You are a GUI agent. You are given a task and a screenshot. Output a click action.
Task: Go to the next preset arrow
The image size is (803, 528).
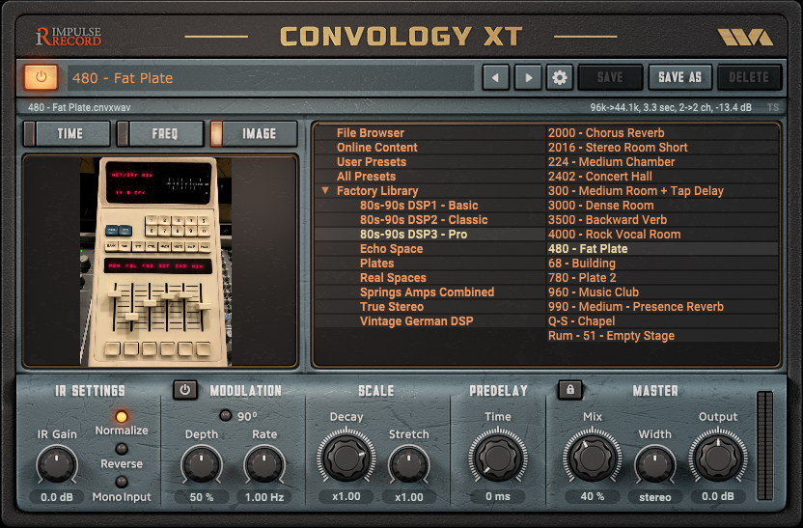click(528, 78)
